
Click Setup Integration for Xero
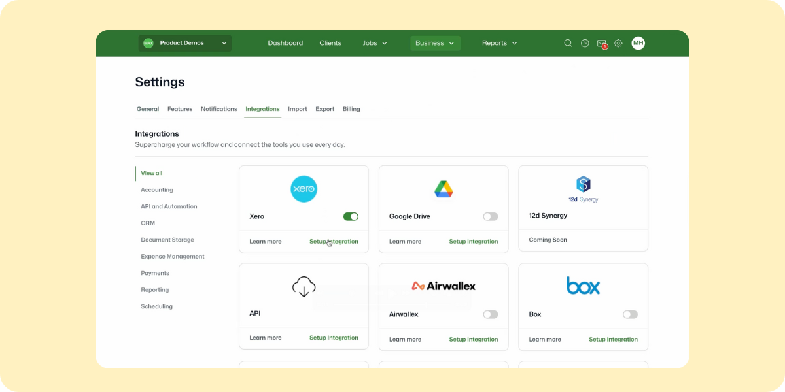(334, 242)
